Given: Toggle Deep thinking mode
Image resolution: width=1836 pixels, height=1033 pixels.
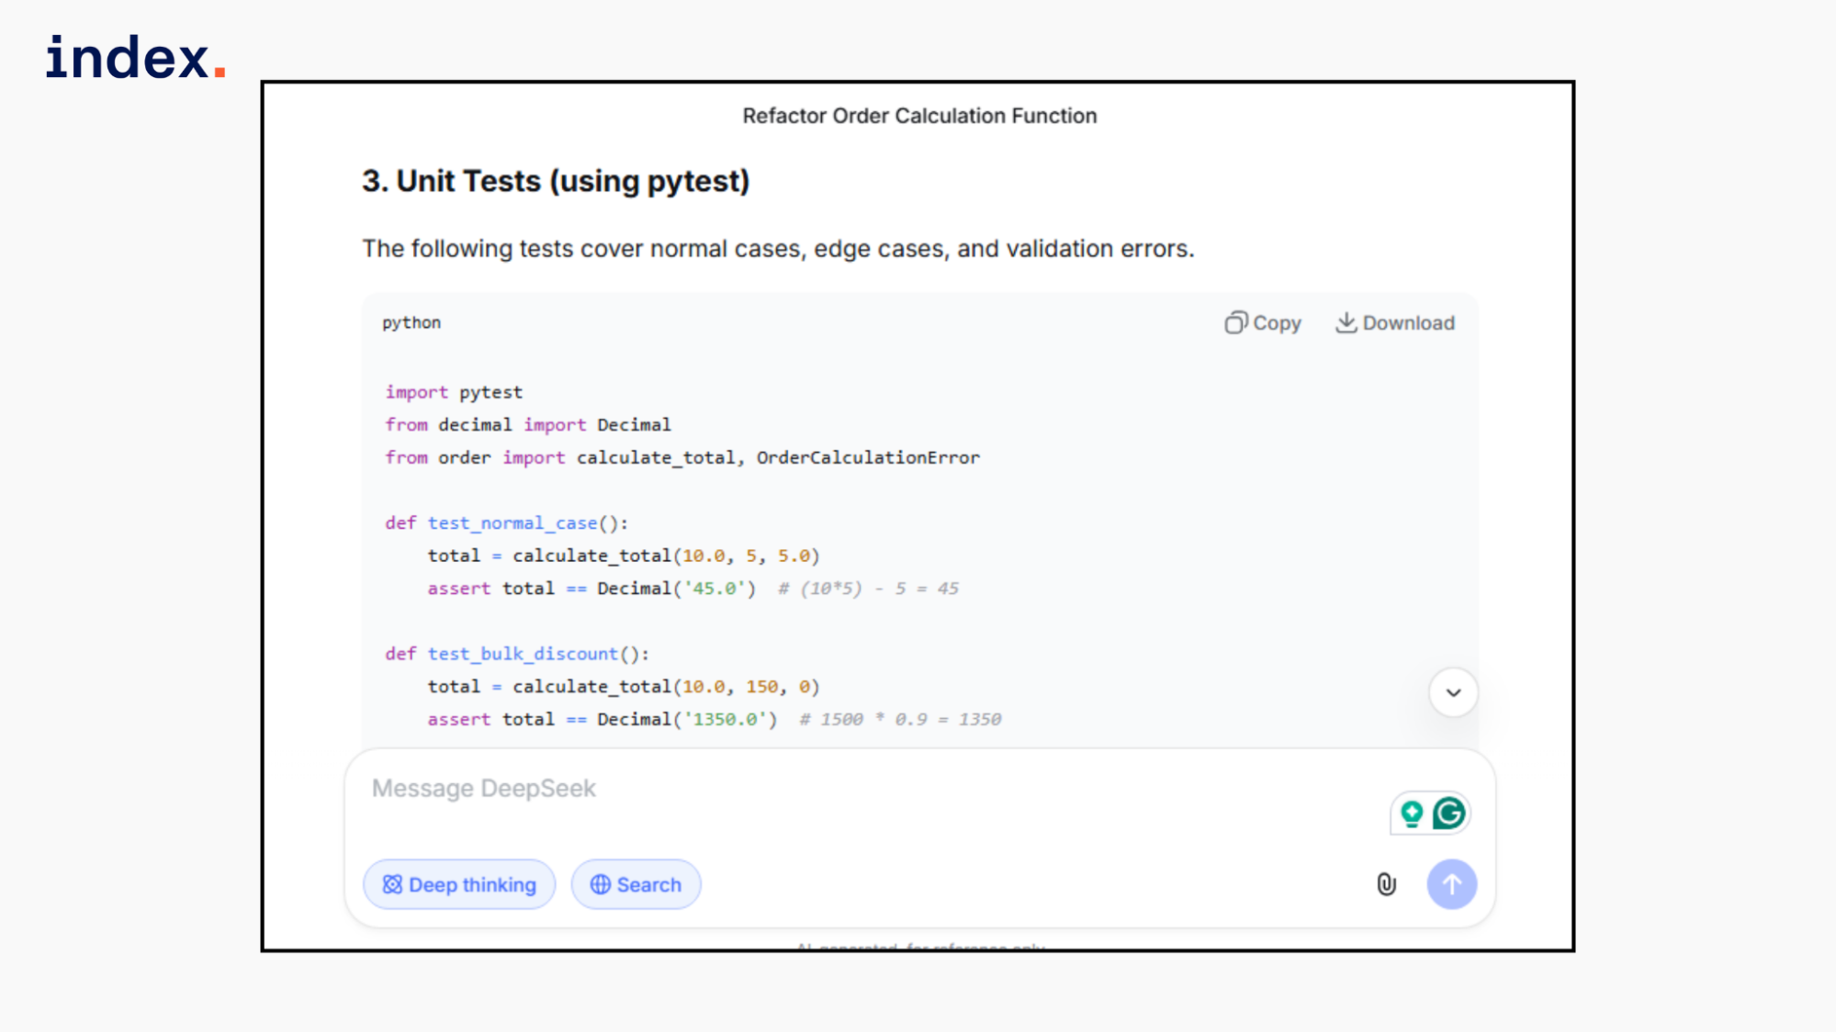Looking at the screenshot, I should 459,884.
